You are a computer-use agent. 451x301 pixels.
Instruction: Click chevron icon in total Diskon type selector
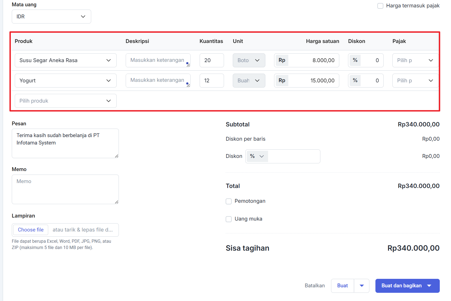click(x=262, y=156)
